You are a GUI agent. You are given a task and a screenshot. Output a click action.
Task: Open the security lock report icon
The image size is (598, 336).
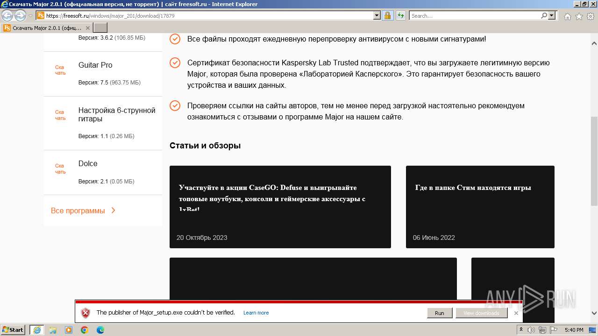click(x=387, y=15)
